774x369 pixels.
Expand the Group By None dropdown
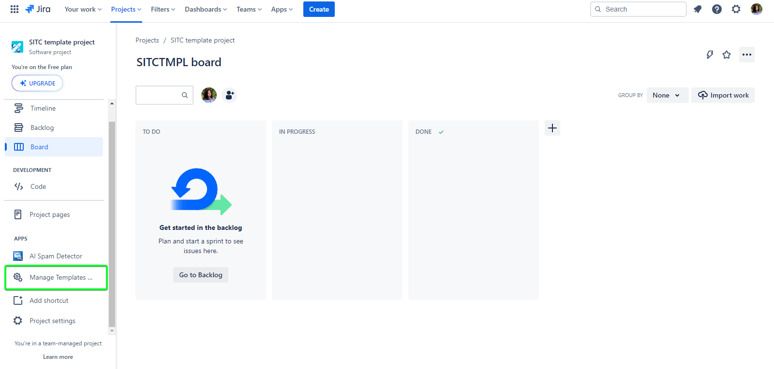667,95
